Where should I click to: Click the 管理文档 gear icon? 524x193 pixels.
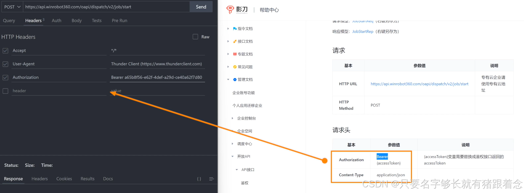pos(235,80)
